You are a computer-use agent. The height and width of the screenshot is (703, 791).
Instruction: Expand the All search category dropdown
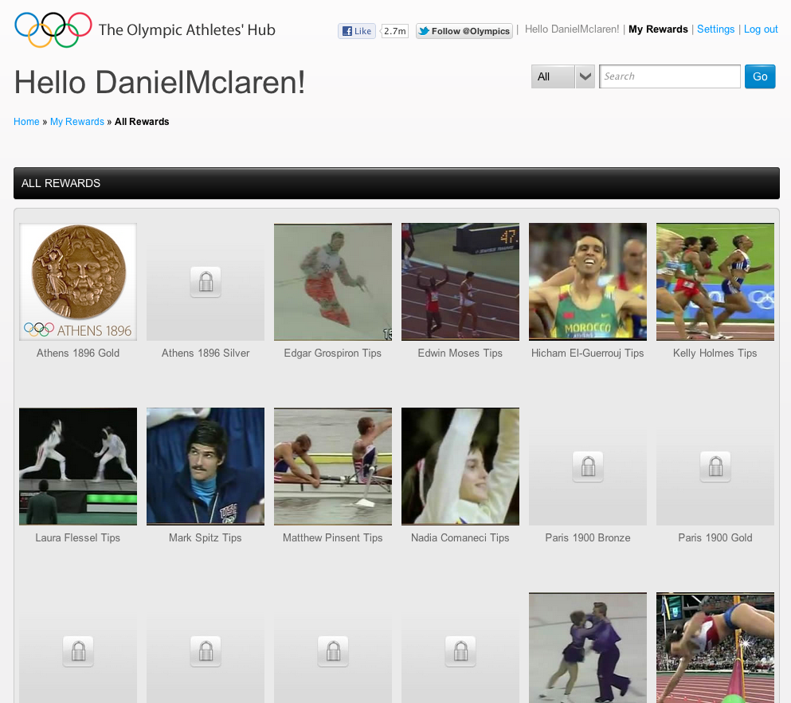pyautogui.click(x=562, y=76)
